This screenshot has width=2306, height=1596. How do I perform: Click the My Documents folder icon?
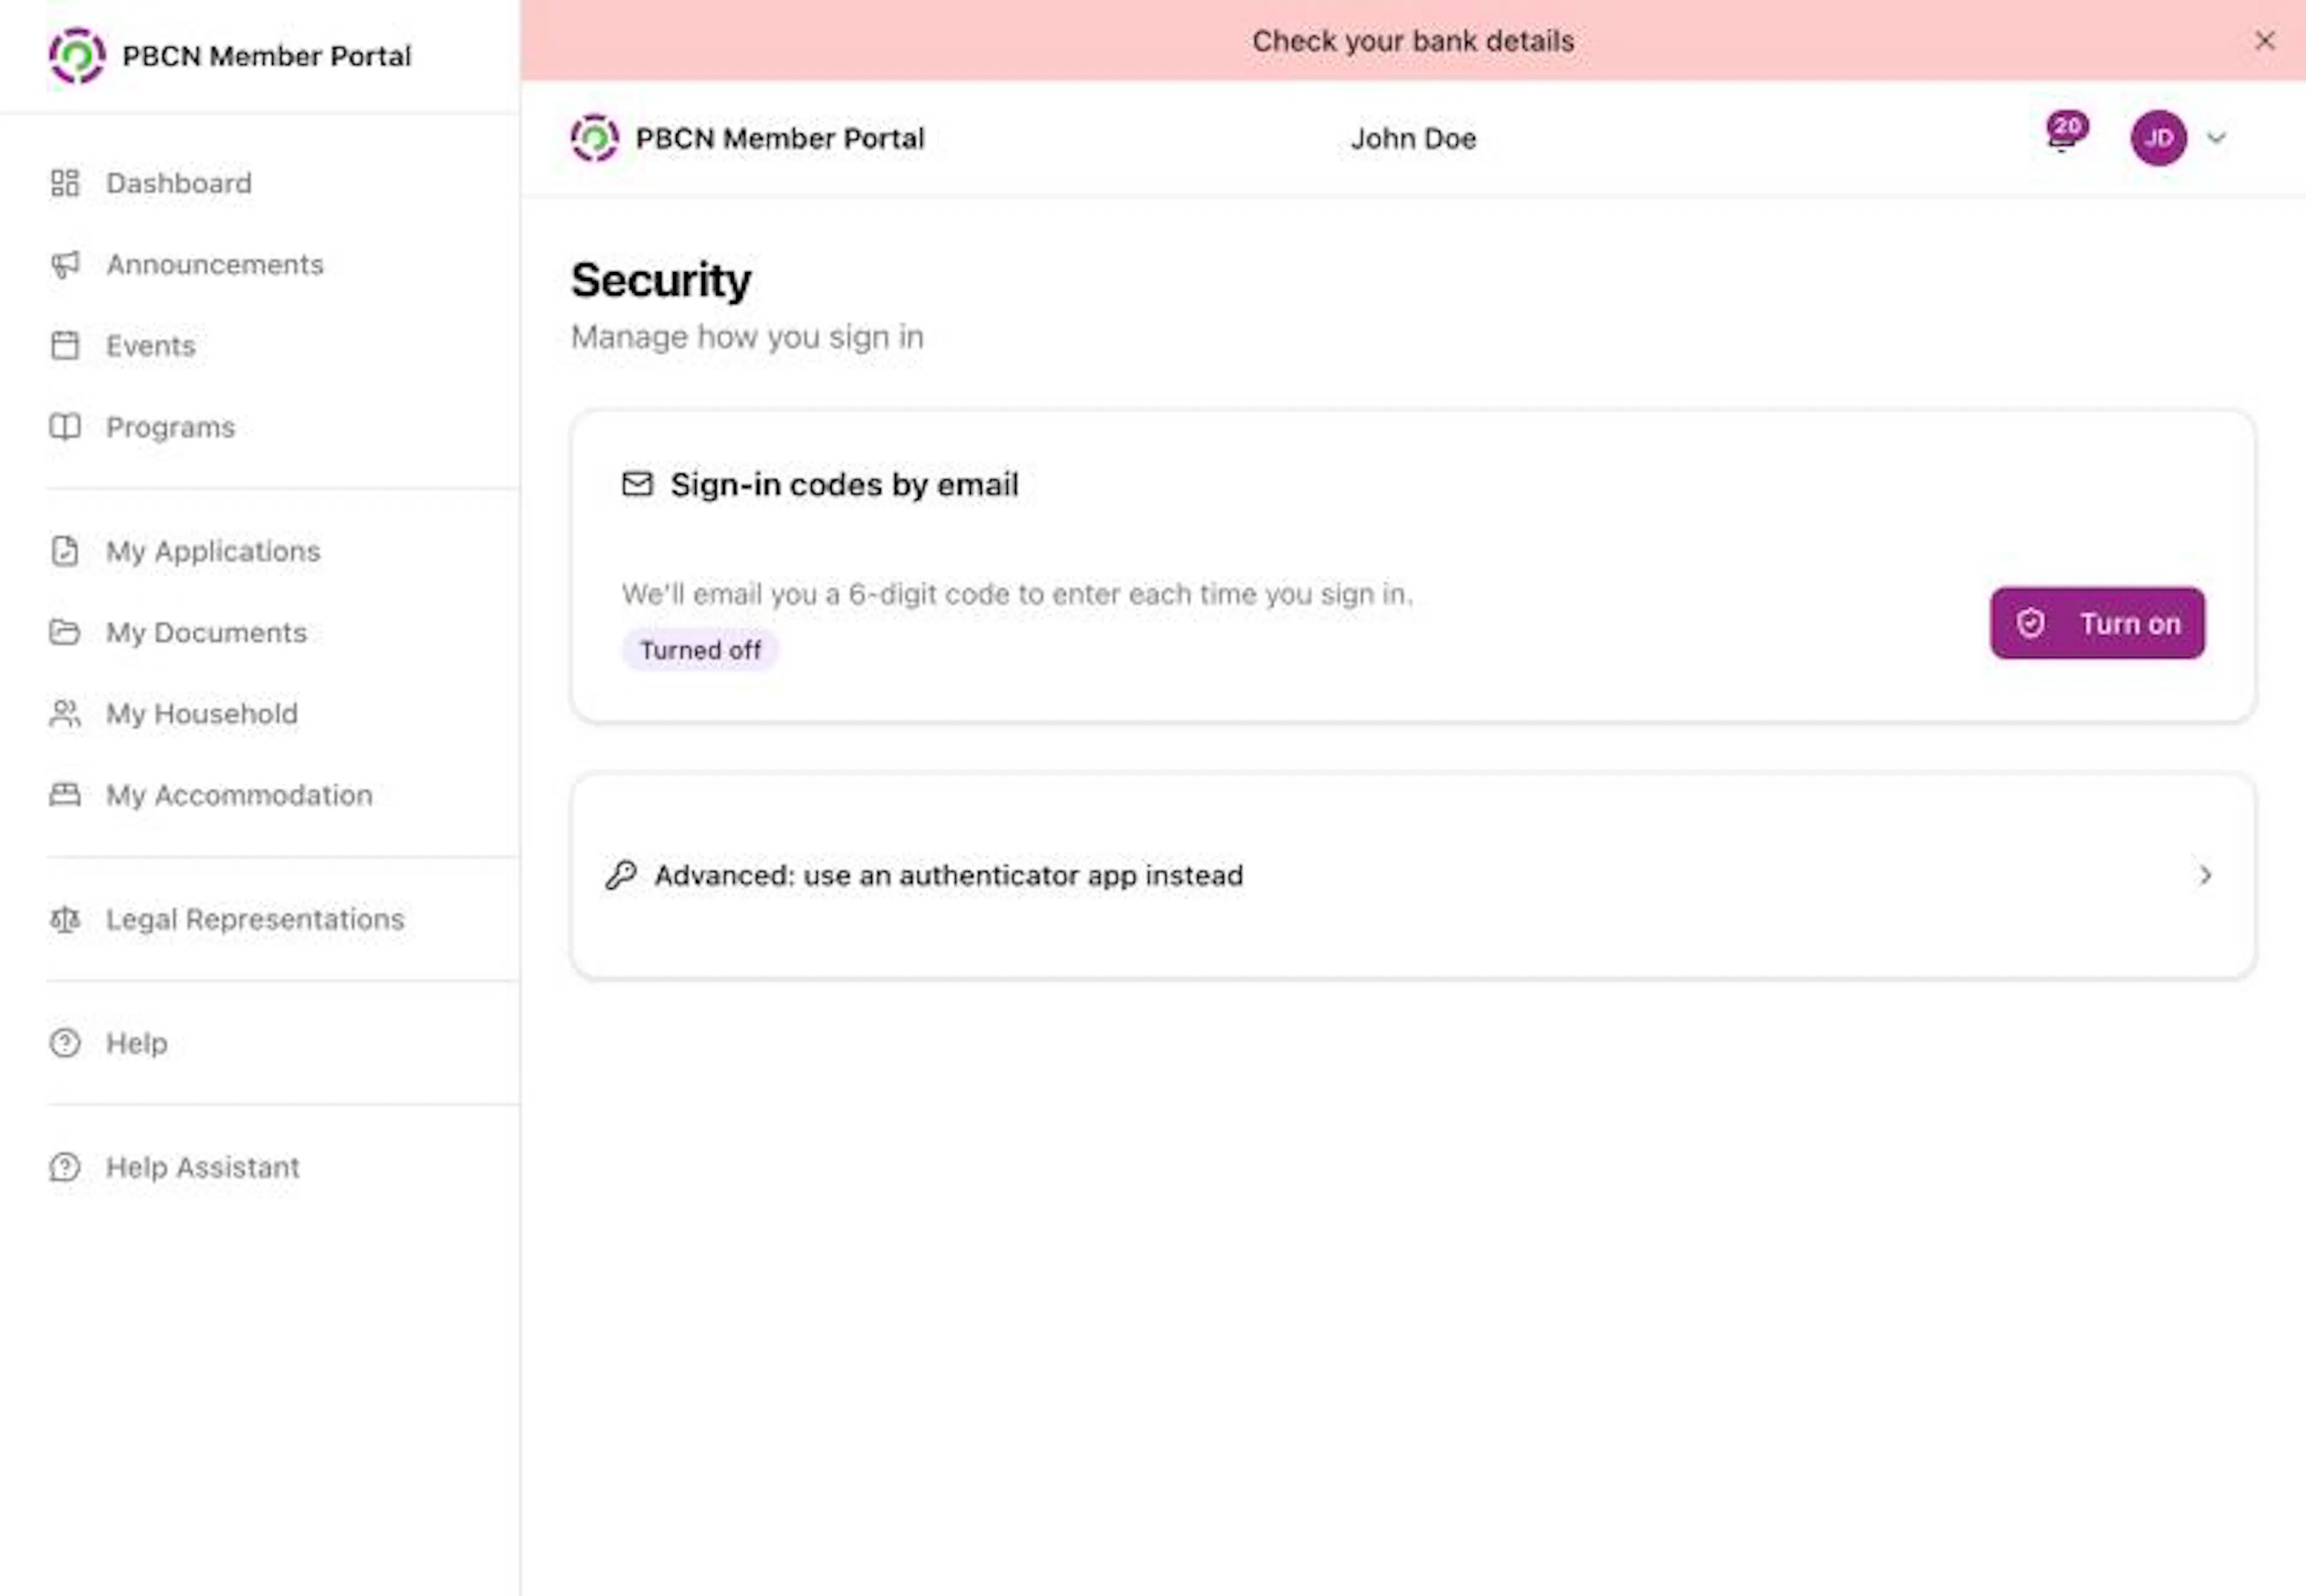pos(65,632)
